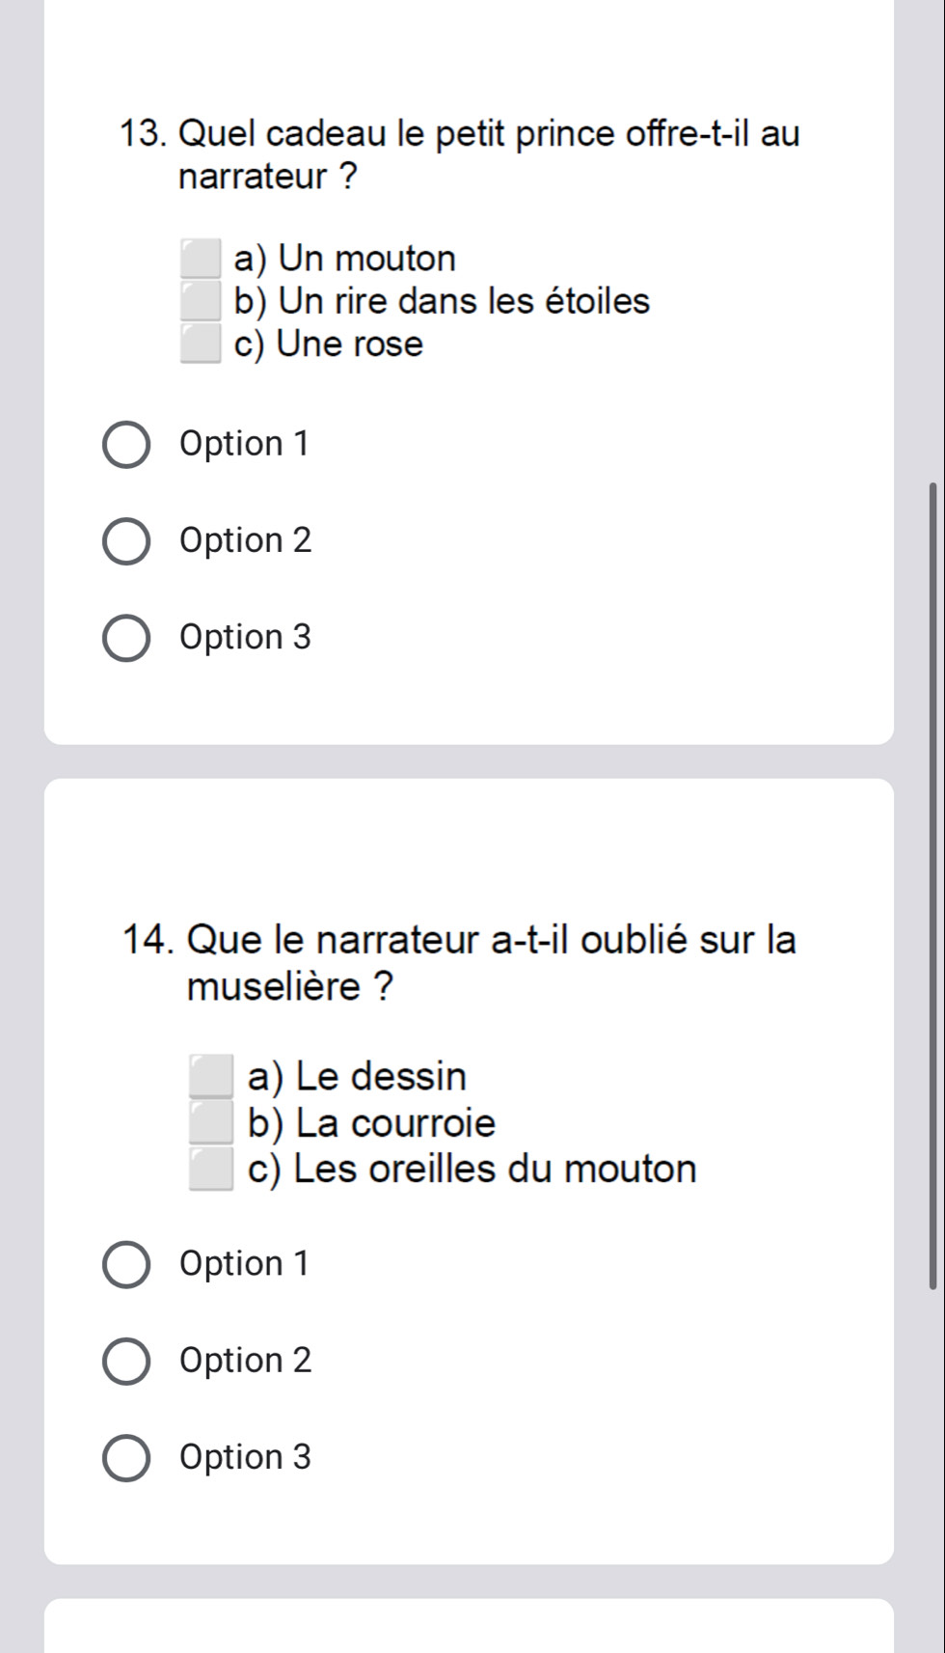Check the square beside "c) Une rose"

(201, 344)
